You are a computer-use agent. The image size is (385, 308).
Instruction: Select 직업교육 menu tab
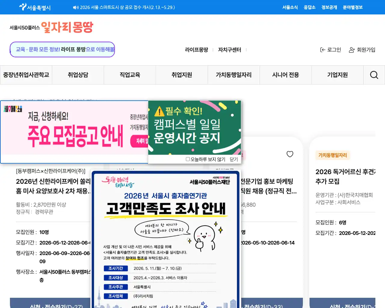130,75
